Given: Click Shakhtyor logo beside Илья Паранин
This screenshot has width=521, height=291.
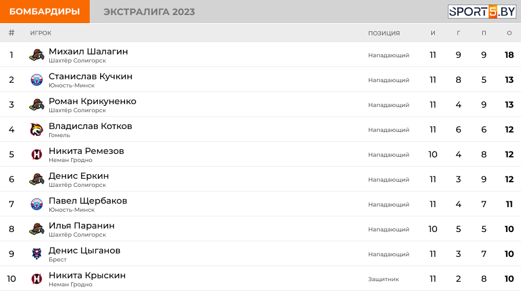Looking at the screenshot, I should [x=36, y=229].
